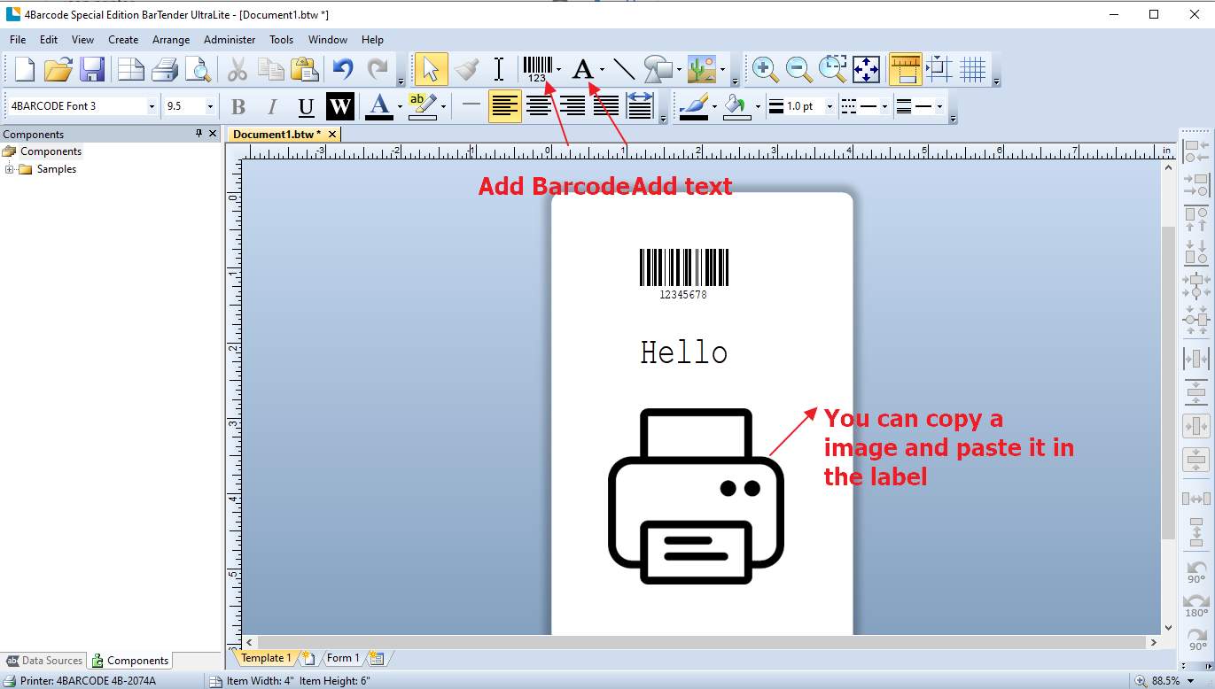This screenshot has height=689, width=1215.
Task: Select the barcode 12345678 on label
Action: [683, 274]
